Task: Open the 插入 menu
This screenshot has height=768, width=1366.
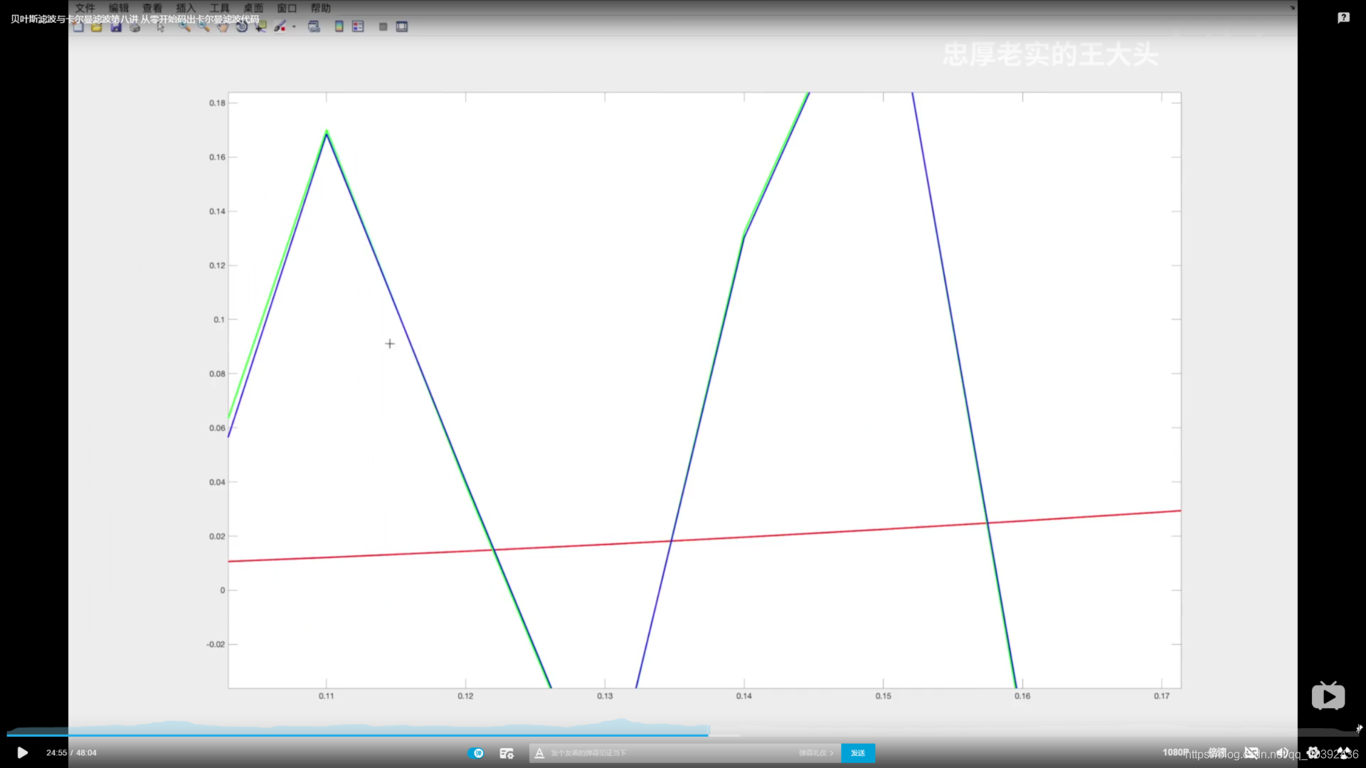Action: point(186,8)
